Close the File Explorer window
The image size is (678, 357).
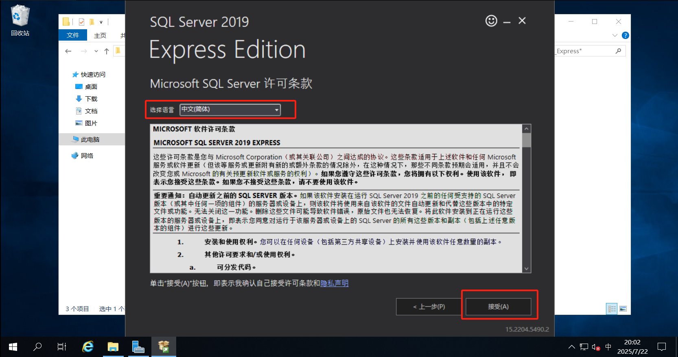point(619,22)
